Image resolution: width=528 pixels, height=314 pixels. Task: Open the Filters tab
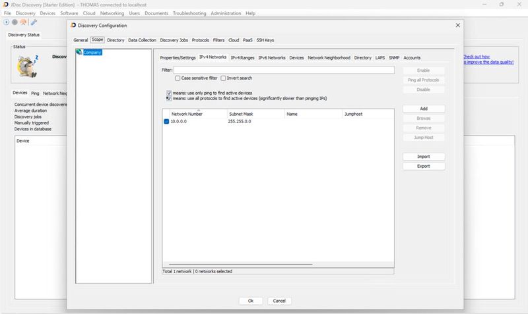tap(218, 40)
